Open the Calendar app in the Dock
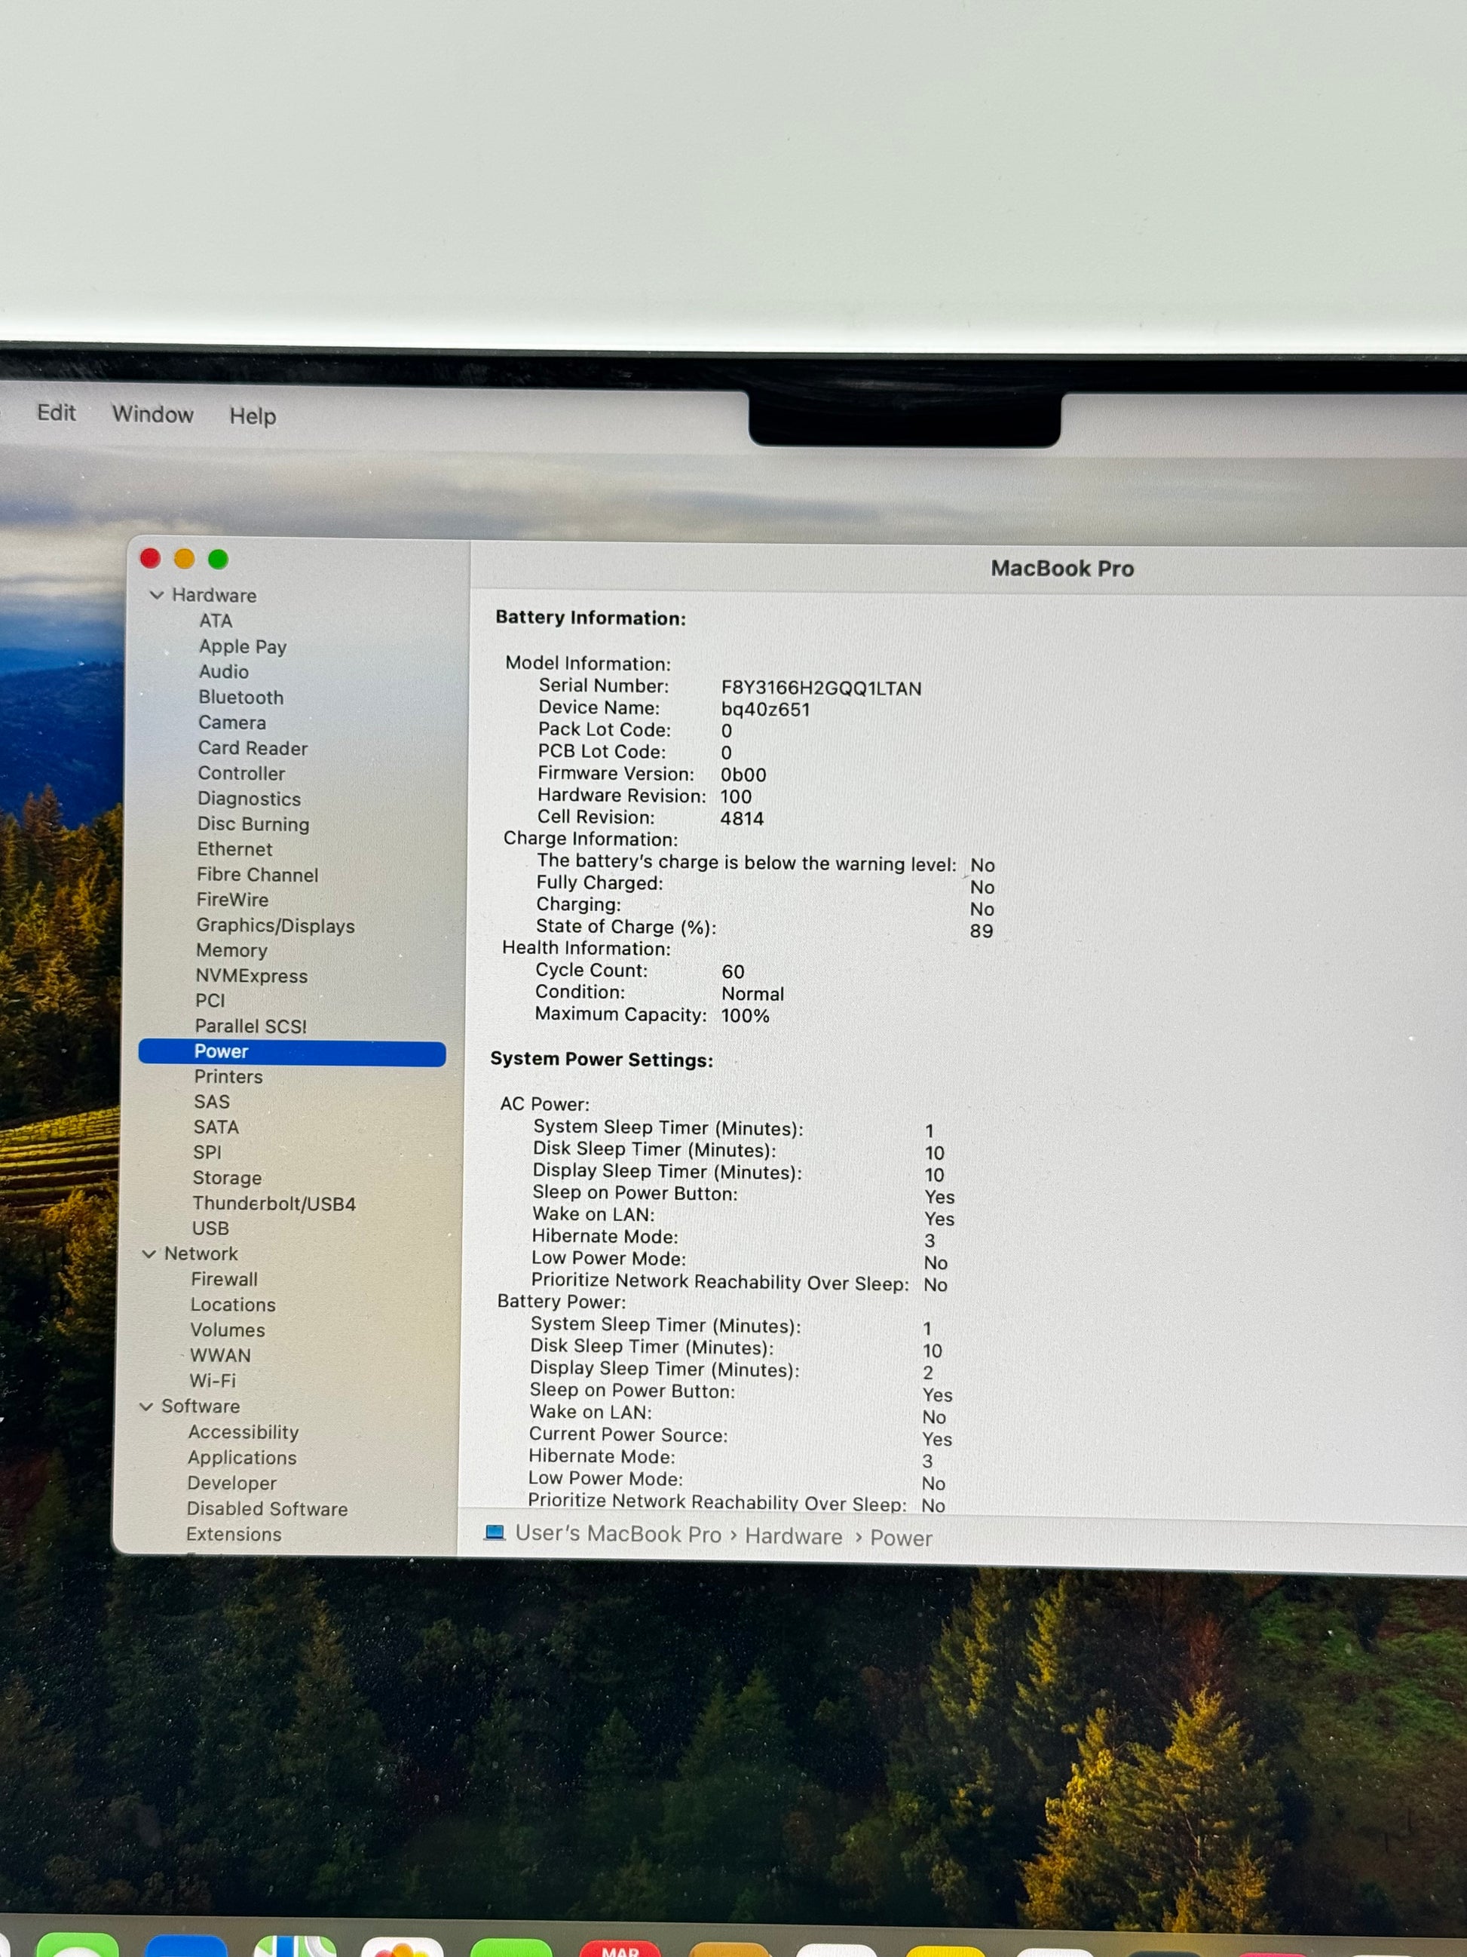The height and width of the screenshot is (1957, 1467). click(x=619, y=1946)
